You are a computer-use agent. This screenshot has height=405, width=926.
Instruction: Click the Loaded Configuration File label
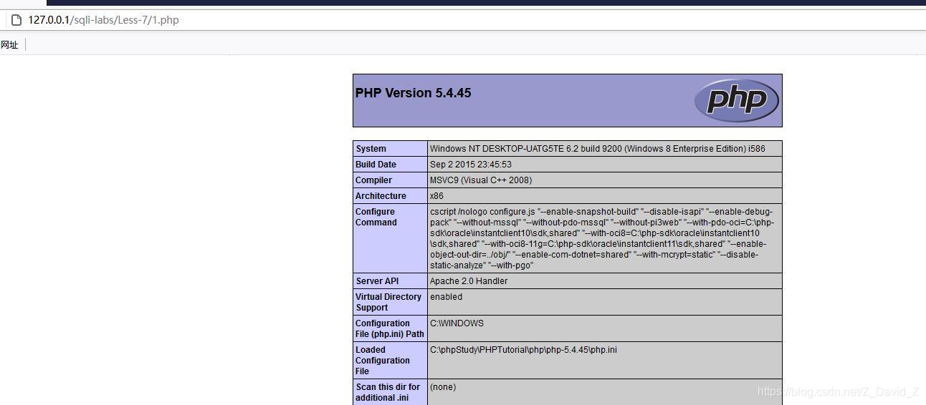pyautogui.click(x=391, y=361)
